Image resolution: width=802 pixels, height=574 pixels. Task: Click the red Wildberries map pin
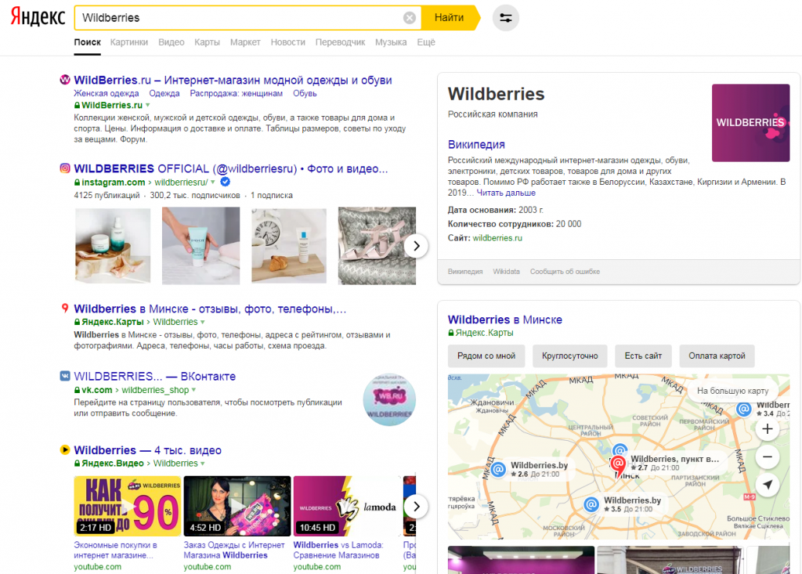[x=618, y=465]
